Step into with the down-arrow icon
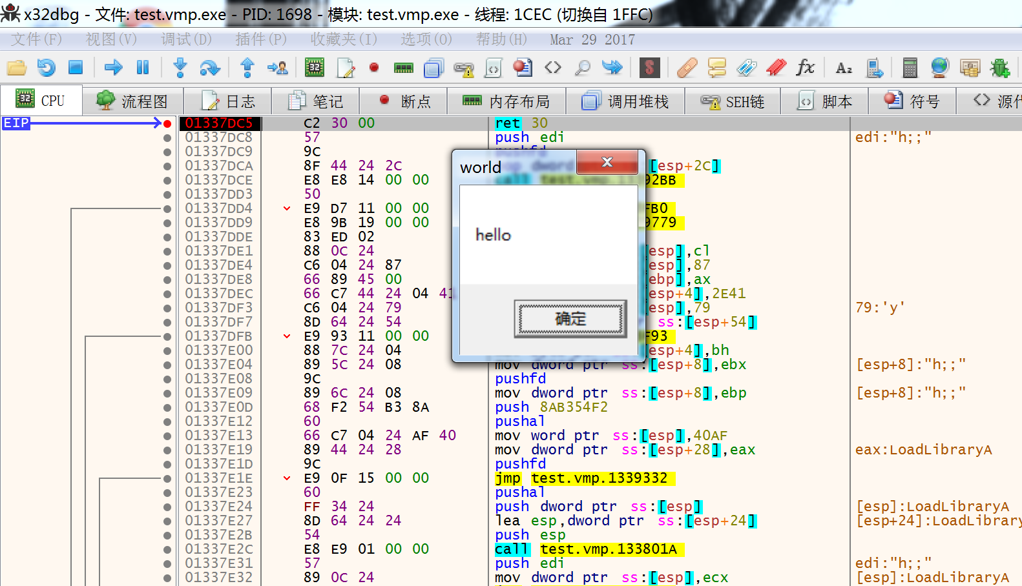This screenshot has width=1022, height=586. pos(180,67)
